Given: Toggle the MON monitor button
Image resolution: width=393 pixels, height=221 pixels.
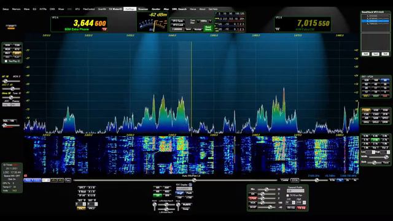Looking at the screenshot, I should [7, 45].
